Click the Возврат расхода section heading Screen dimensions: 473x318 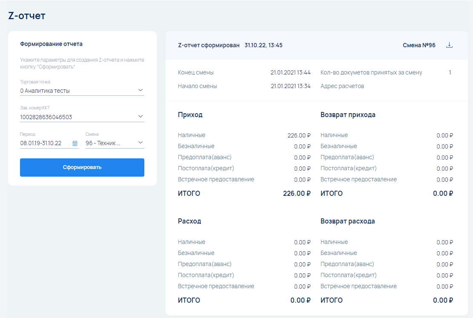tap(347, 221)
